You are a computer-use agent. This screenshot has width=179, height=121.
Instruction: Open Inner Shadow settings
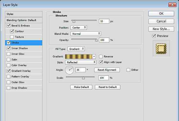tap(20, 48)
